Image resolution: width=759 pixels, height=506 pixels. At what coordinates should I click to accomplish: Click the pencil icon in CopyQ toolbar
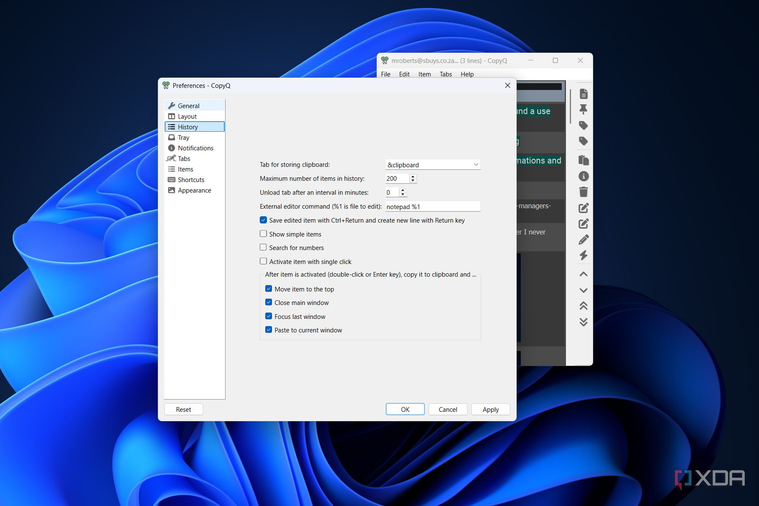583,239
